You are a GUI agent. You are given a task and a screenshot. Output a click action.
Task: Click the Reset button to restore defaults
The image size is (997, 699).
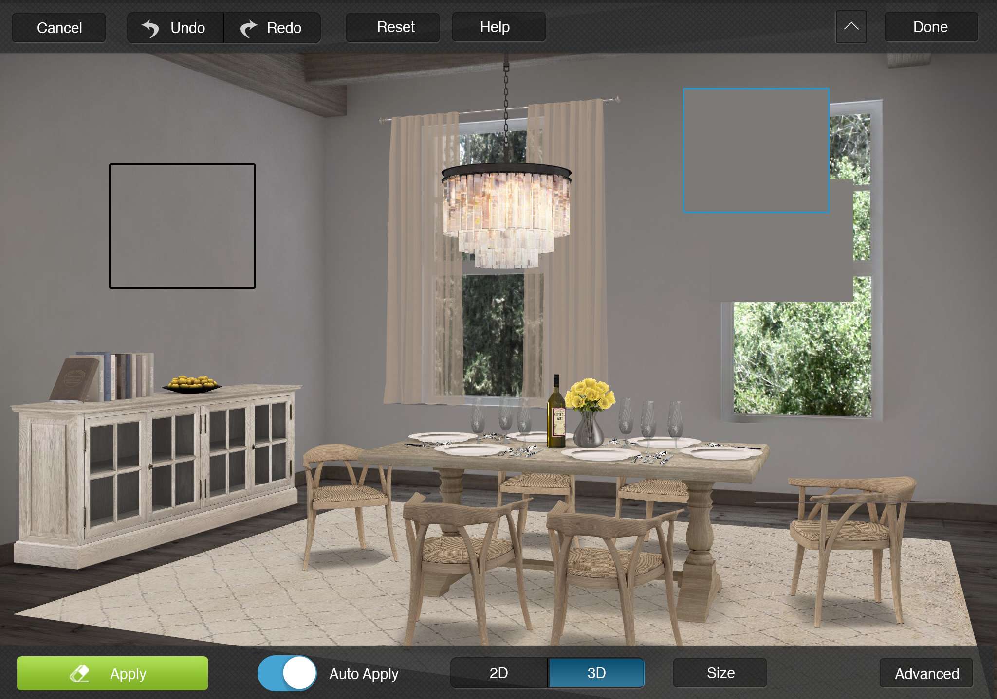tap(395, 27)
